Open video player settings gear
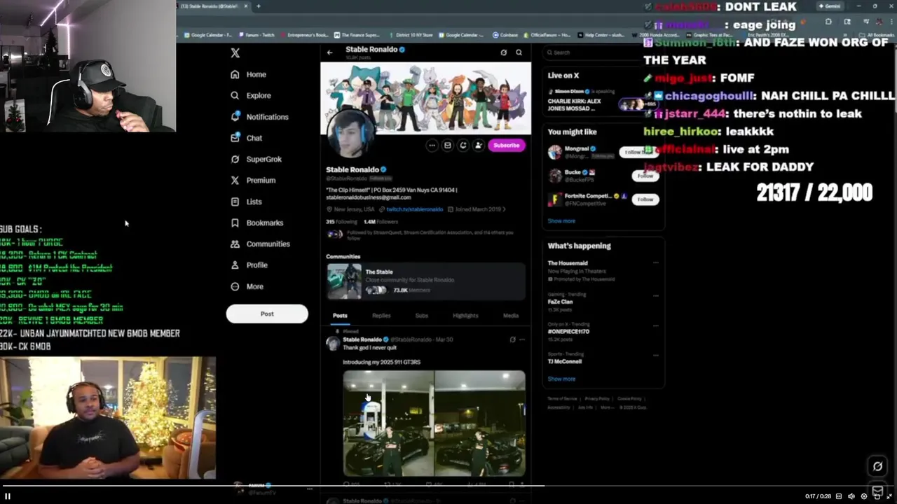The image size is (897, 504). tap(864, 496)
